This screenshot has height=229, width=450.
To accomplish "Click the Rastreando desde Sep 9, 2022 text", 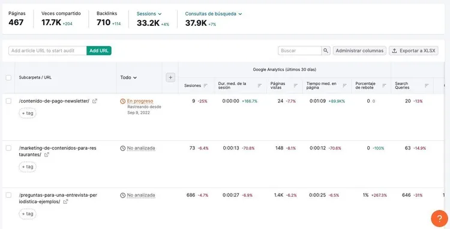I will (x=145, y=110).
